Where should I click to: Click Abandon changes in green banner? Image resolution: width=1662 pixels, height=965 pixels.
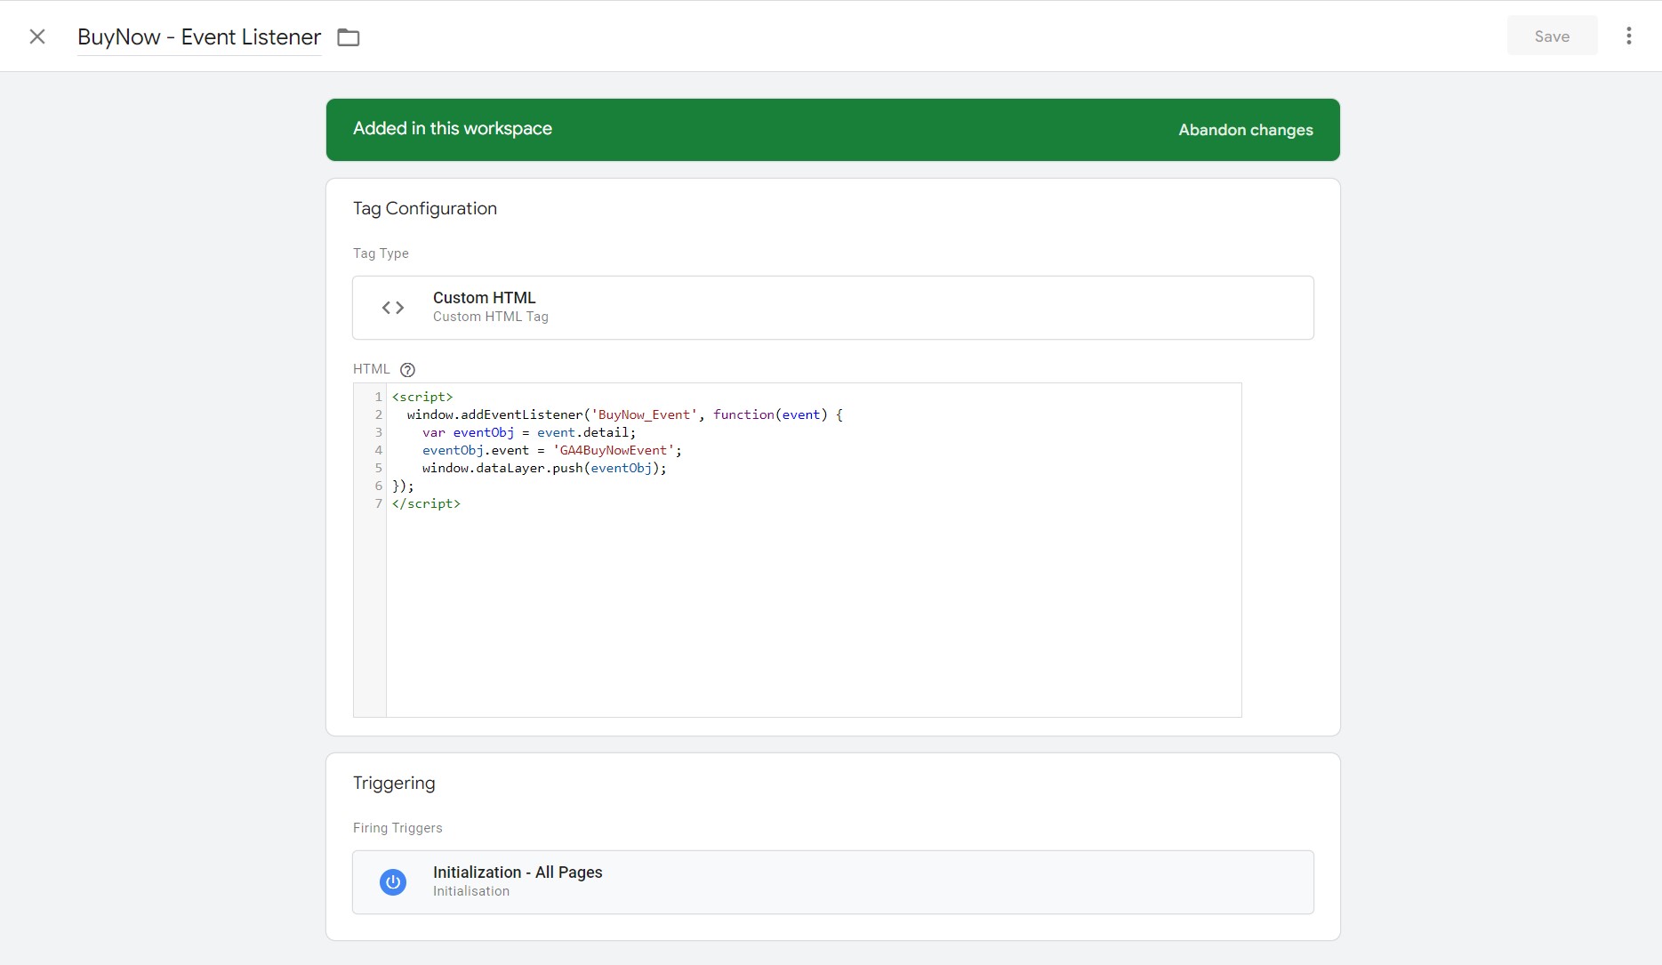pos(1245,130)
